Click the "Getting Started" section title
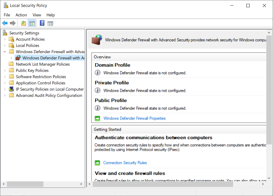The height and width of the screenshot is (196, 273). pyautogui.click(x=107, y=129)
